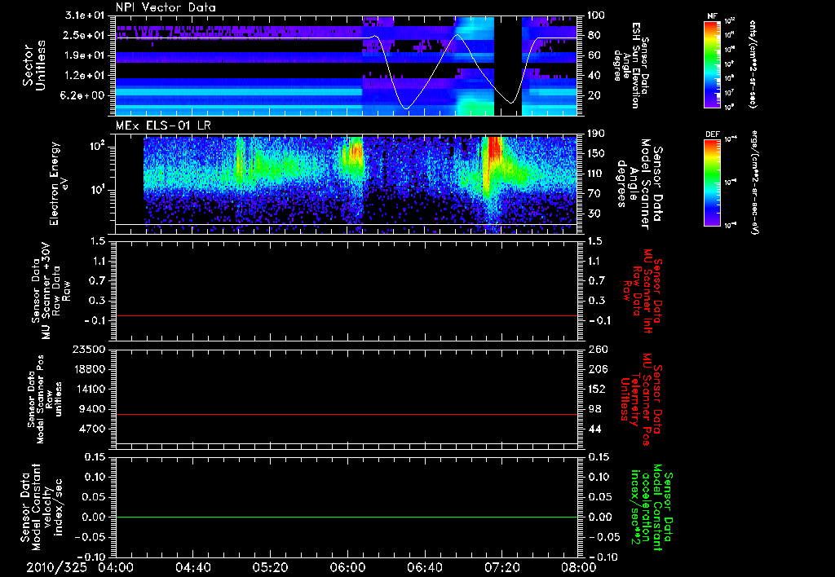Click the red scanner position line
Viewport: 835px width, 577px height.
click(x=347, y=415)
